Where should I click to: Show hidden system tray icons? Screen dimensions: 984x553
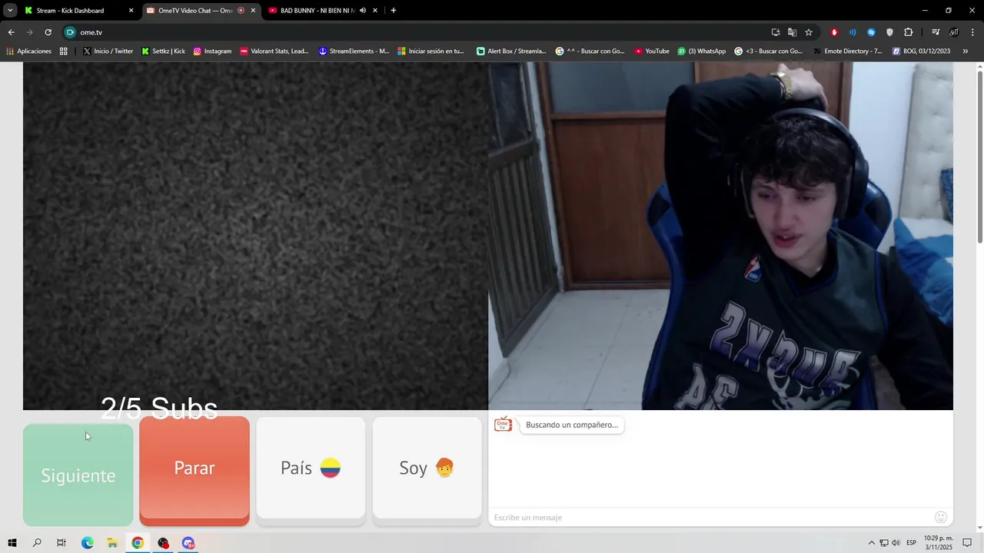pos(871,543)
